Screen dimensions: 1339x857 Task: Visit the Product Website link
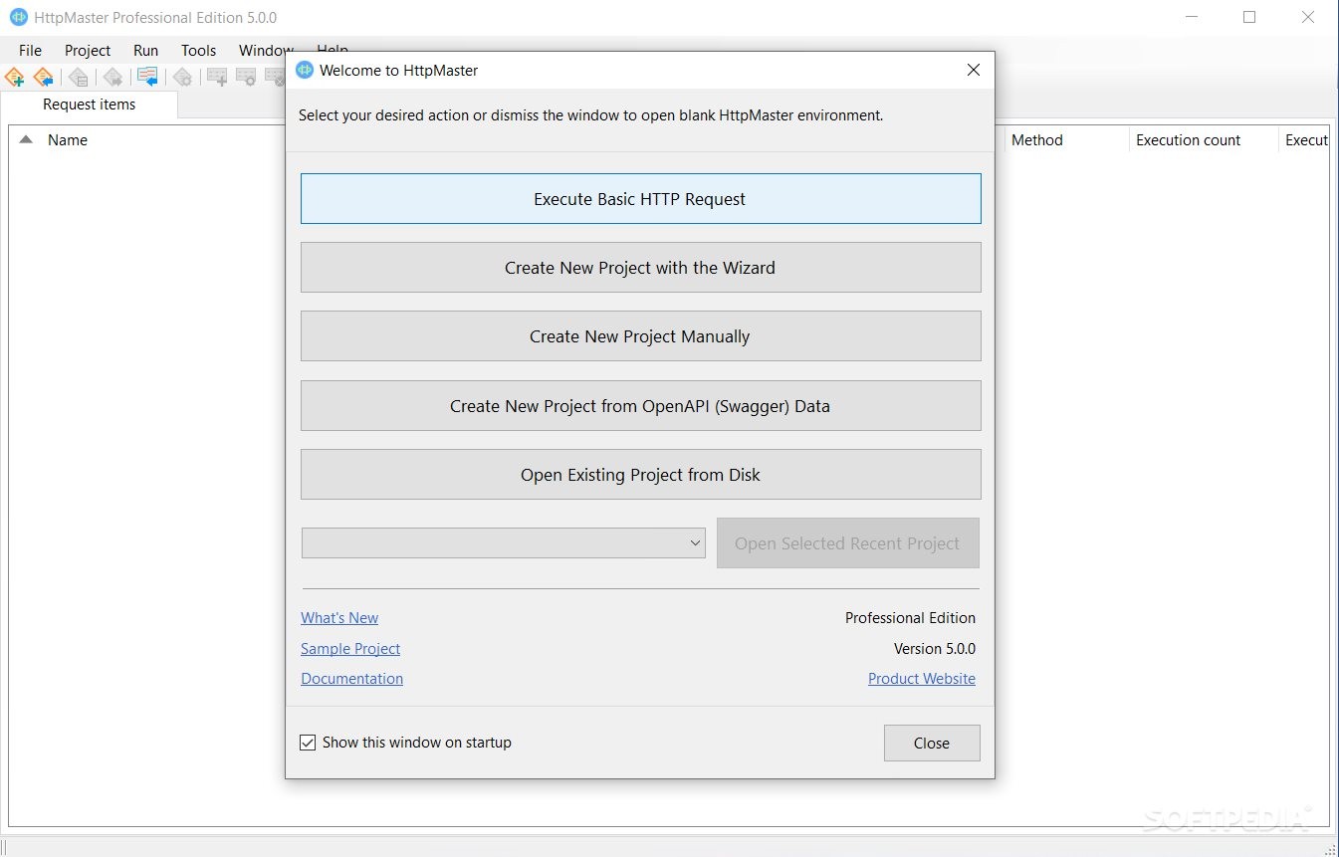(922, 679)
